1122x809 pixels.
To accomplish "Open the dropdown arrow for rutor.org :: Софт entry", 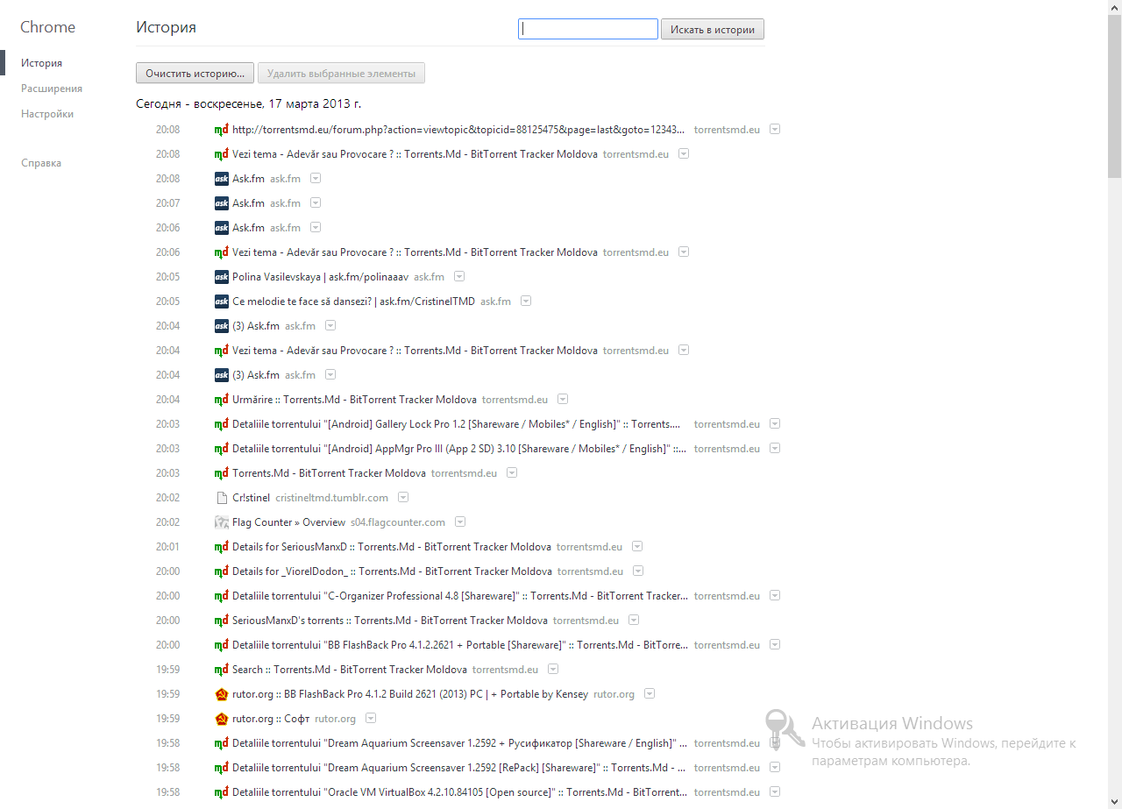I will tap(371, 718).
